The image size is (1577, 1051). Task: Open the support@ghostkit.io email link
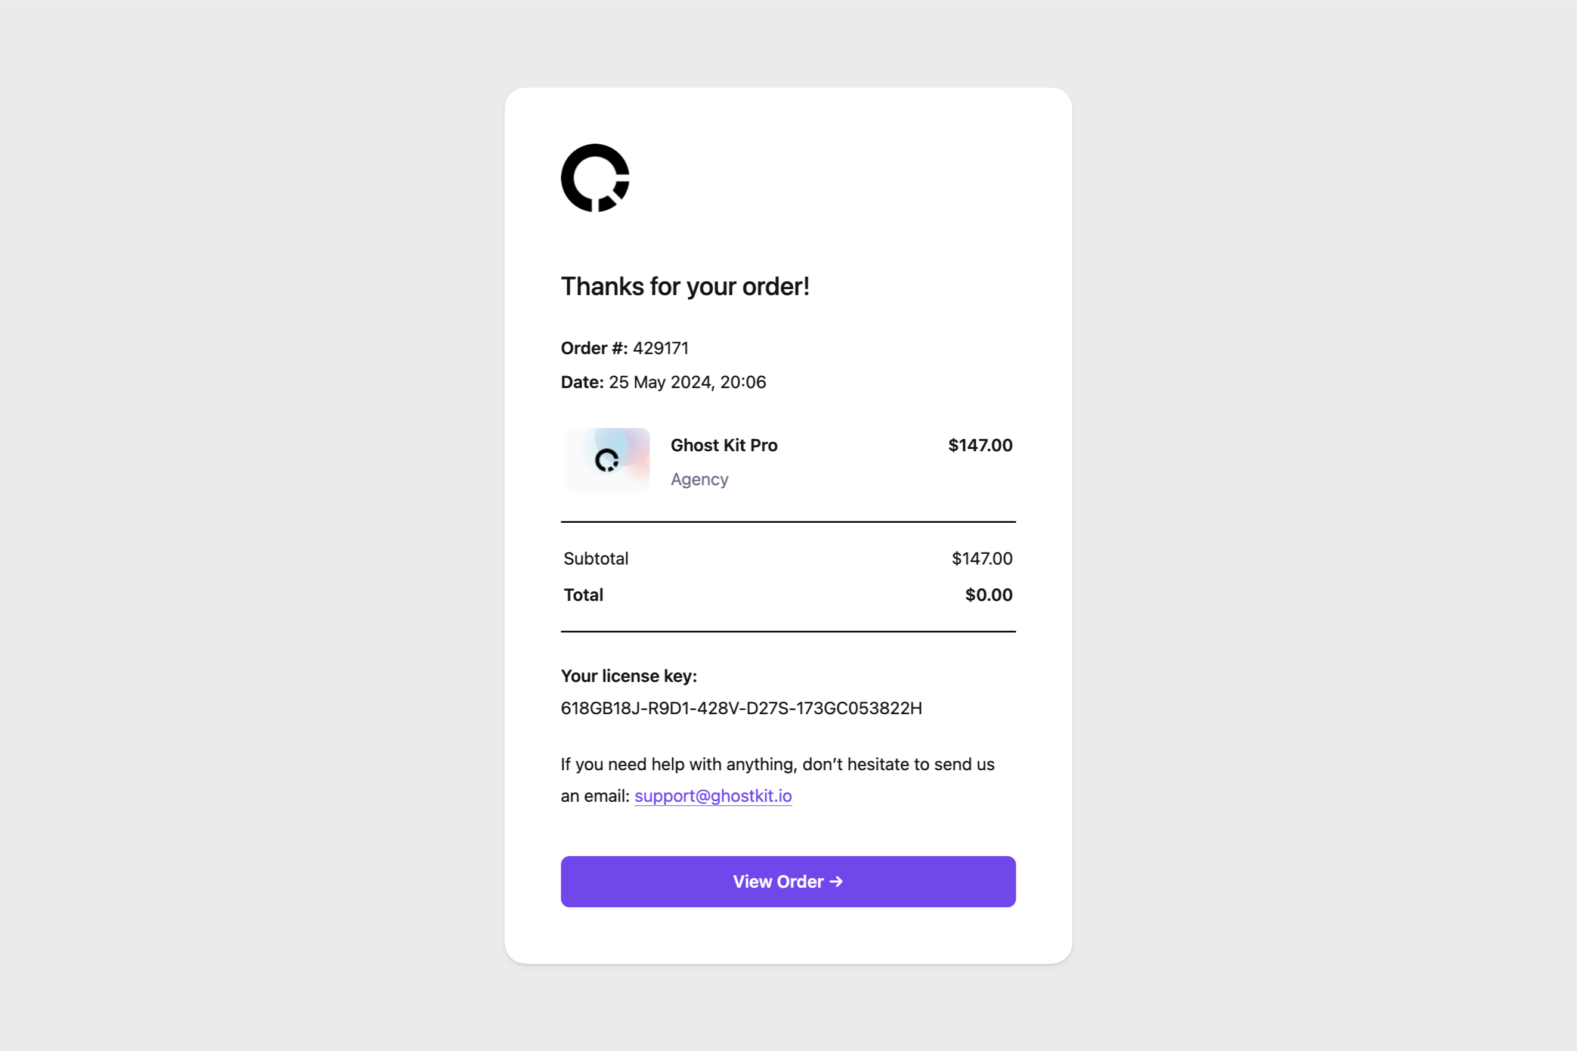coord(713,796)
